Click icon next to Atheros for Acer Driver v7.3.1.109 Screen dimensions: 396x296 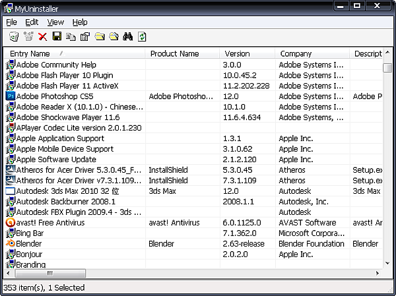(x=11, y=181)
